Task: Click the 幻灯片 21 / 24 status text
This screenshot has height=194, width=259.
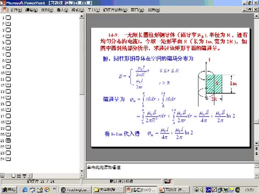Action: point(40,181)
